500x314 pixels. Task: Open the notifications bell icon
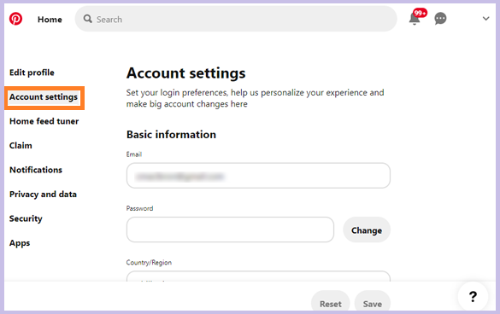pos(415,19)
